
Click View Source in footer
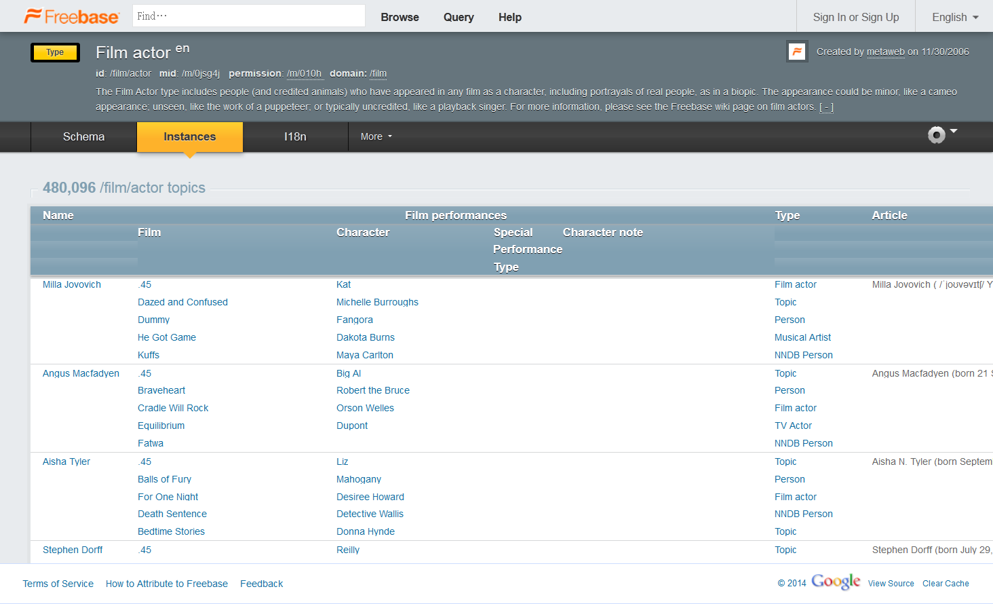click(x=891, y=584)
